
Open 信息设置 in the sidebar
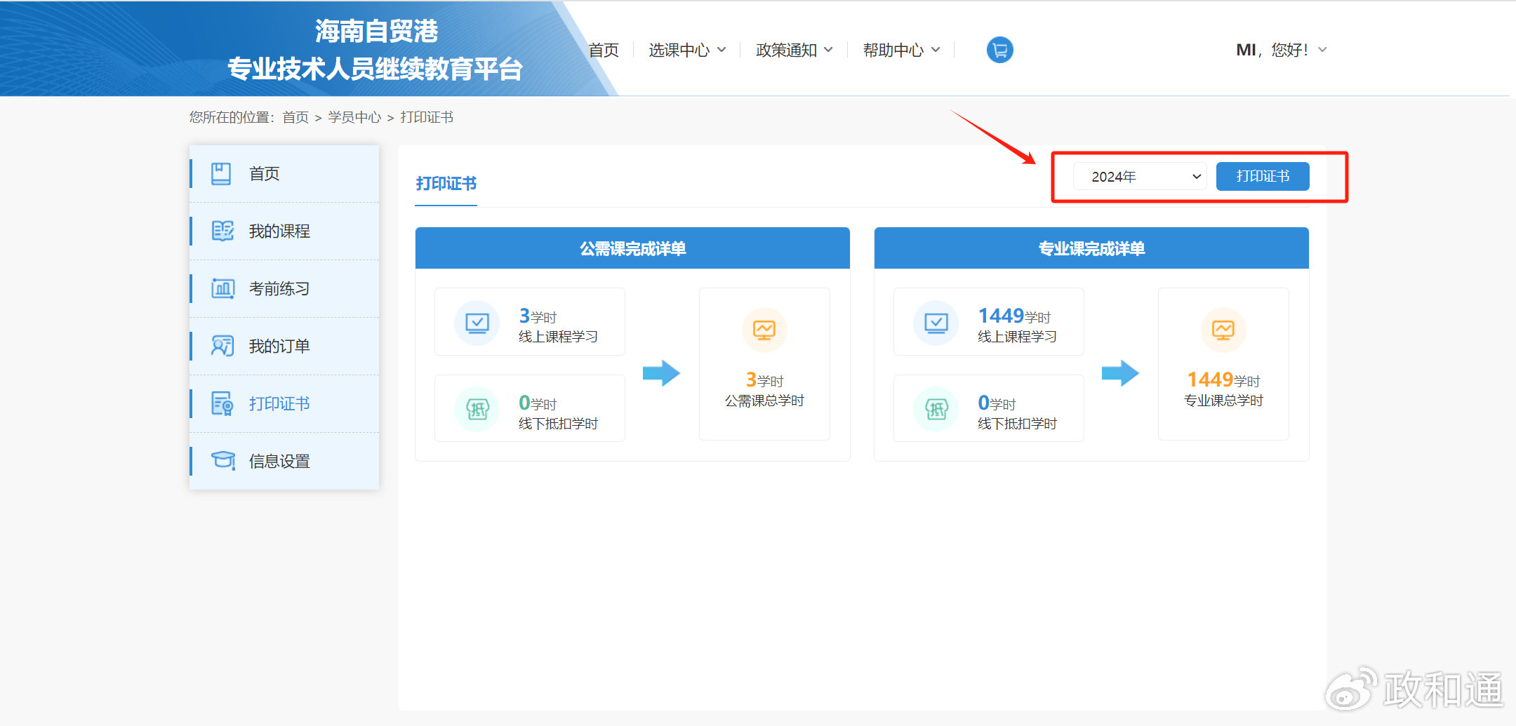point(284,461)
